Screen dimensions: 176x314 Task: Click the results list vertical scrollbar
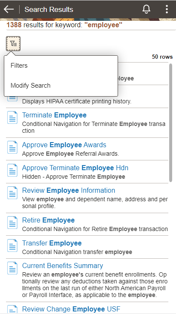(x=170, y=123)
